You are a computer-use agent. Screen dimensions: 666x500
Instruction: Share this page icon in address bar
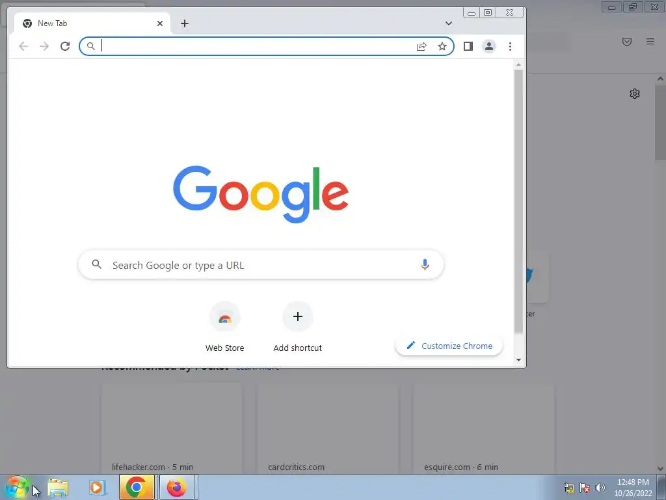point(421,46)
